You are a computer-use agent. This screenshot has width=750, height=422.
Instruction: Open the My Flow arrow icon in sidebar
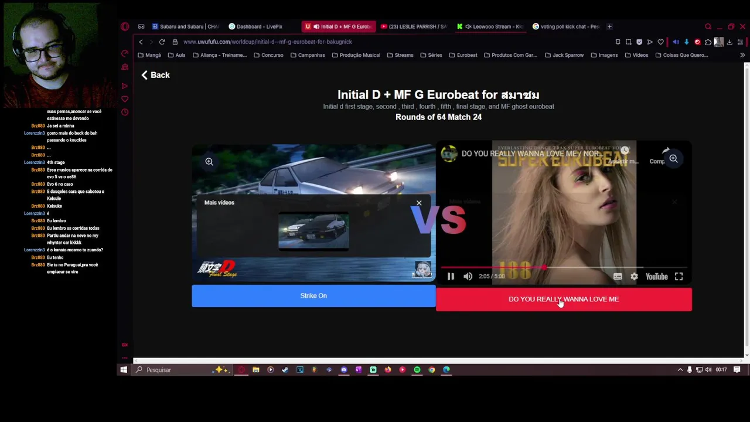[125, 86]
